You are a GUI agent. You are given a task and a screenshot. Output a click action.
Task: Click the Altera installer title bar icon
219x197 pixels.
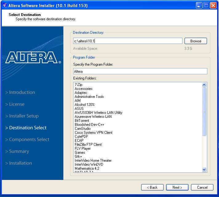[5, 6]
